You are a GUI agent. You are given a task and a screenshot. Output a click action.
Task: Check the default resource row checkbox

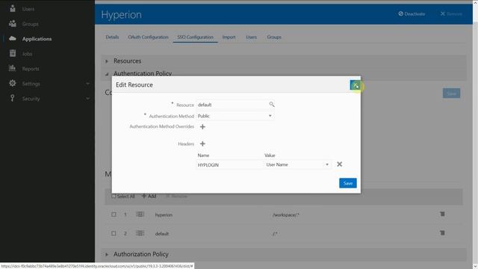coord(114,233)
